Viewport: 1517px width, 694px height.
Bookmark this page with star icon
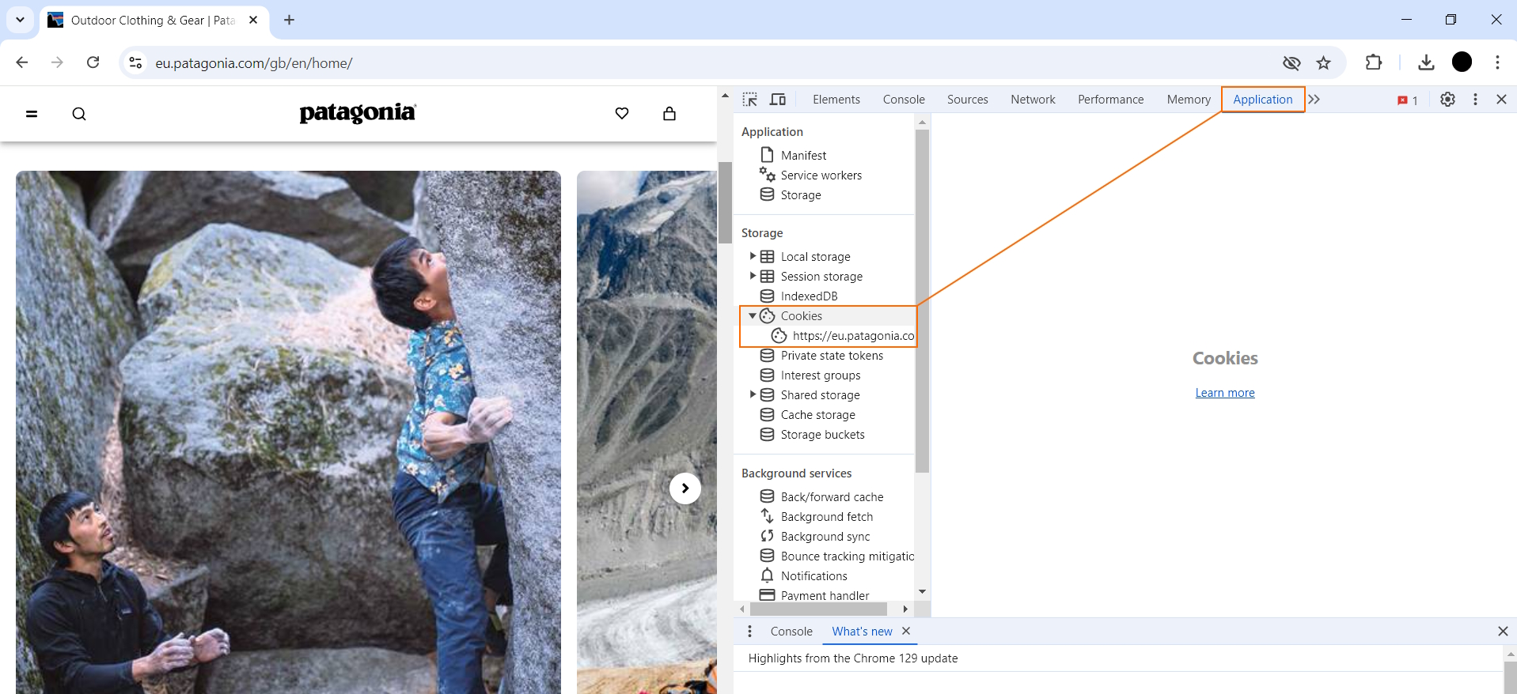pos(1323,63)
